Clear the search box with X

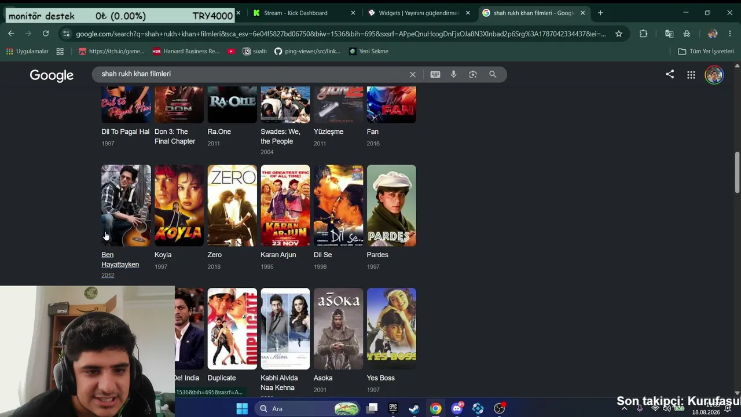[413, 74]
